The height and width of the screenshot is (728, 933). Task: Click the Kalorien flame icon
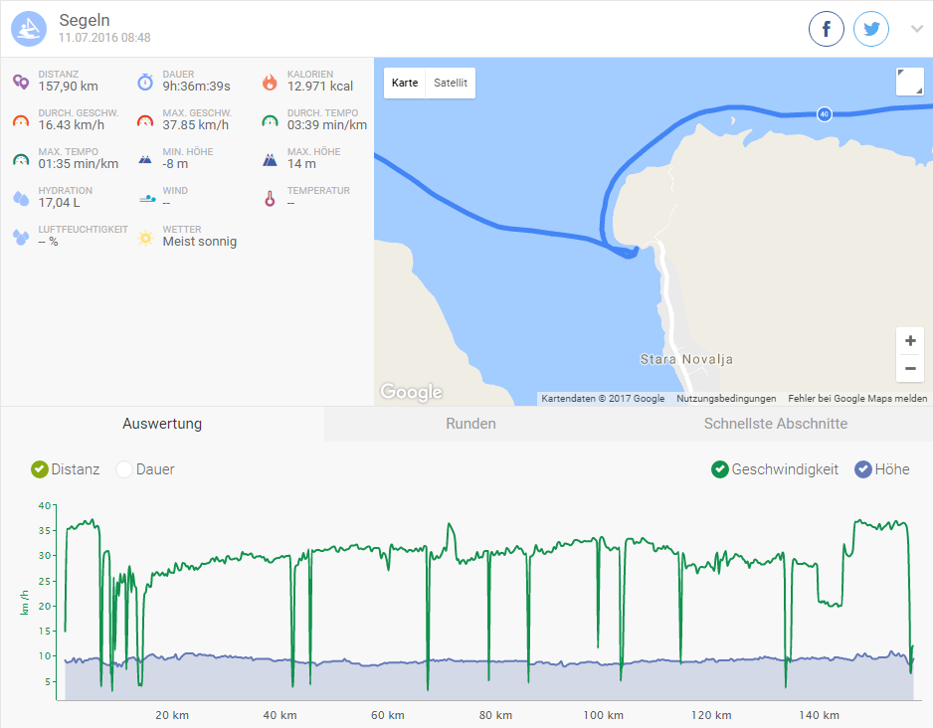click(270, 82)
